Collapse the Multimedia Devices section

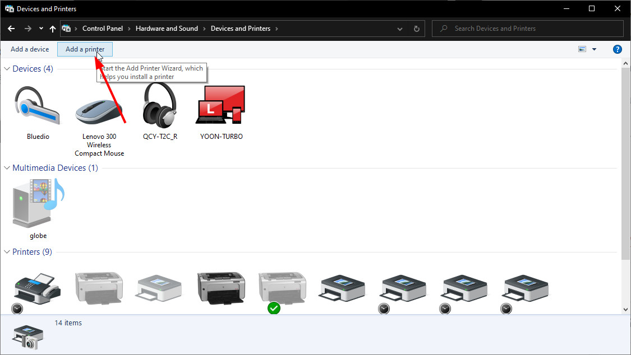click(x=6, y=167)
